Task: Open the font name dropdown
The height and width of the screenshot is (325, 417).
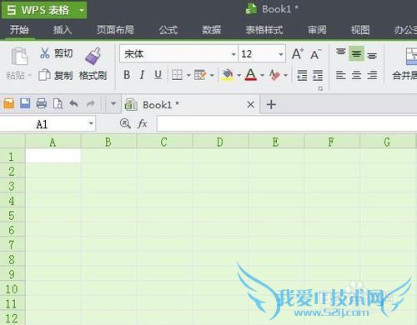Action: [x=234, y=54]
